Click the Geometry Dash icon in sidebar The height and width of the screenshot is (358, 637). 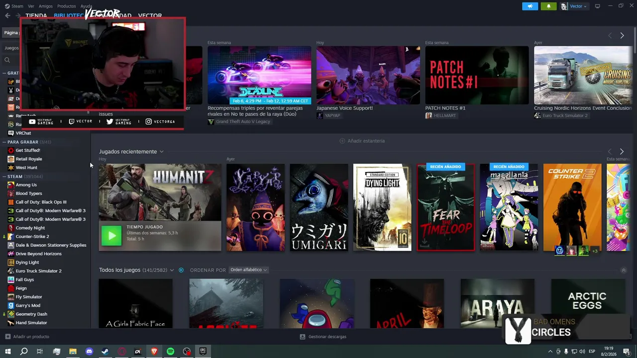pos(11,314)
